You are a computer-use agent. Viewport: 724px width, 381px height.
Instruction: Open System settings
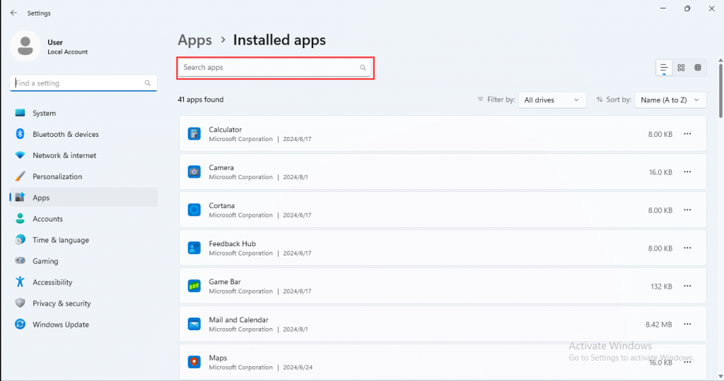coord(83,113)
